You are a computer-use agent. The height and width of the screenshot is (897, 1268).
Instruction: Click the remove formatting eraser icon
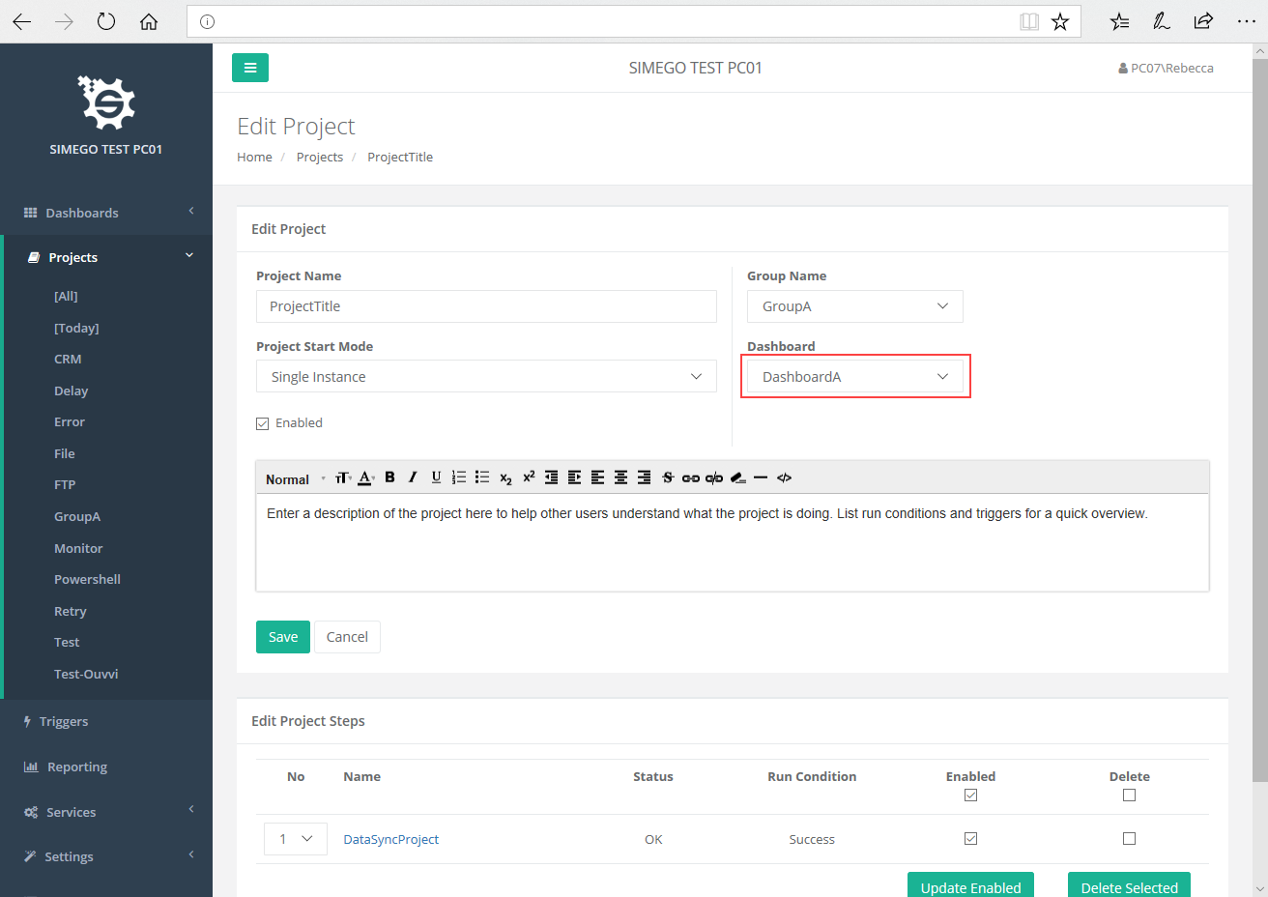click(x=737, y=477)
